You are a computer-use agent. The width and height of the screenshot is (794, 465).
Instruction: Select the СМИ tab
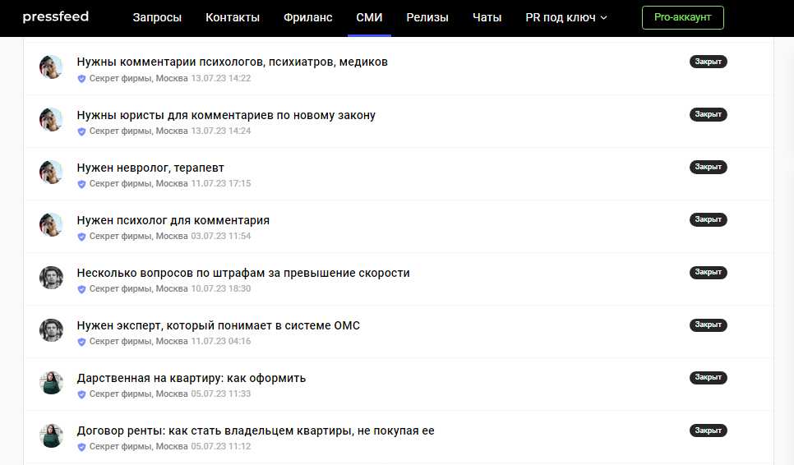point(369,18)
